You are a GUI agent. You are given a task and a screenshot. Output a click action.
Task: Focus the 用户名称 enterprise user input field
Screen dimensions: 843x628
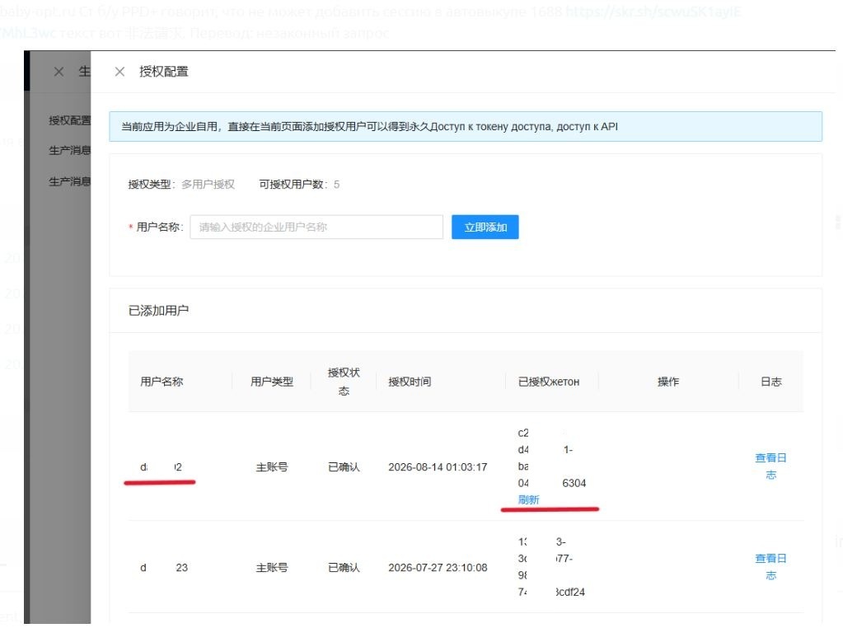pyautogui.click(x=316, y=227)
